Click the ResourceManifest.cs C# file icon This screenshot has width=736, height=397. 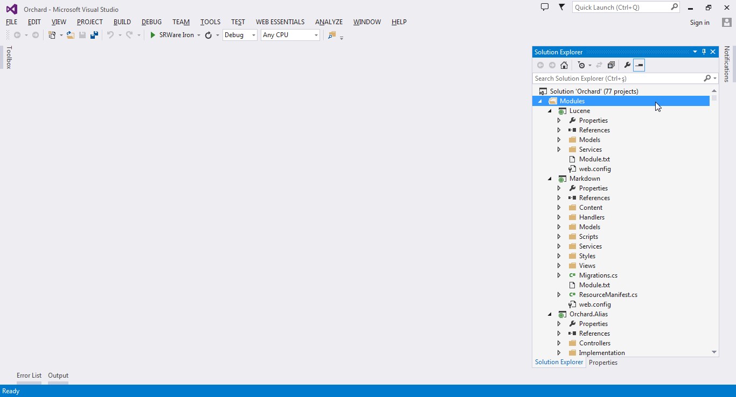[x=572, y=295]
